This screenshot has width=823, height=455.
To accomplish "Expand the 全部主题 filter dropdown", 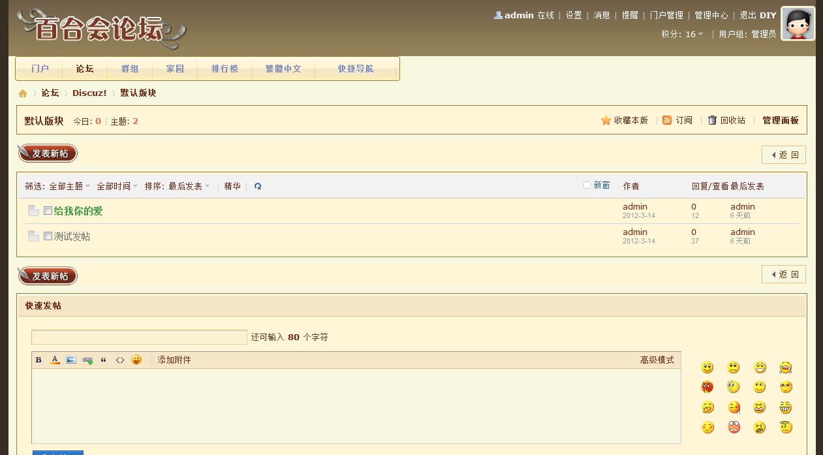I will pyautogui.click(x=70, y=186).
